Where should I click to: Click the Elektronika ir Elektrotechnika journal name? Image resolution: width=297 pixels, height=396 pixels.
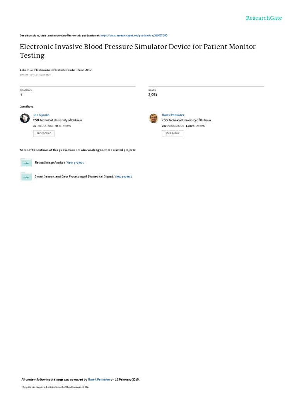tap(55, 70)
